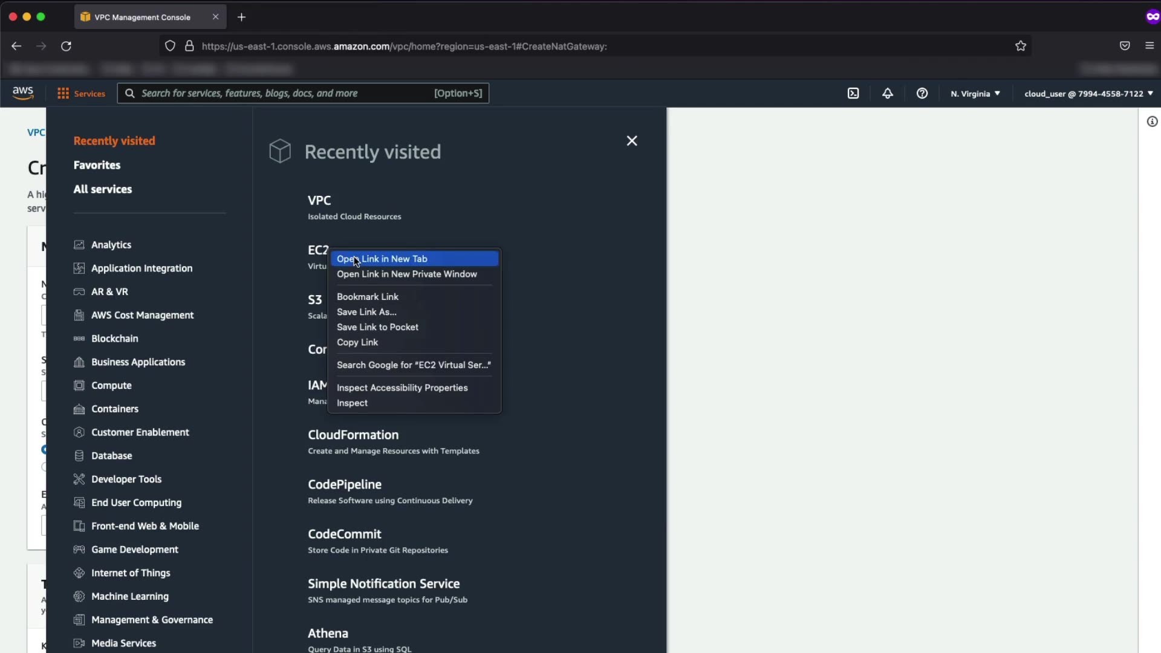Select Open Link in New Private Window
Image resolution: width=1161 pixels, height=653 pixels.
pos(406,274)
